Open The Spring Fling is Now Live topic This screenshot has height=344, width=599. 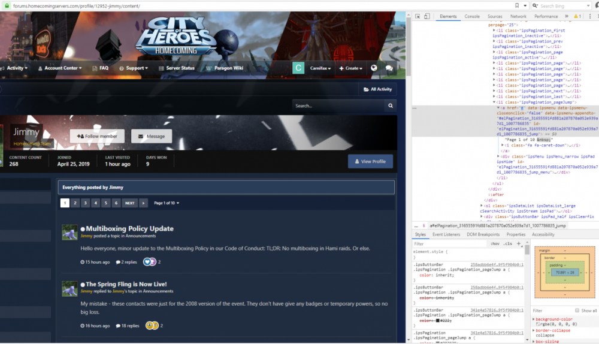coord(126,284)
